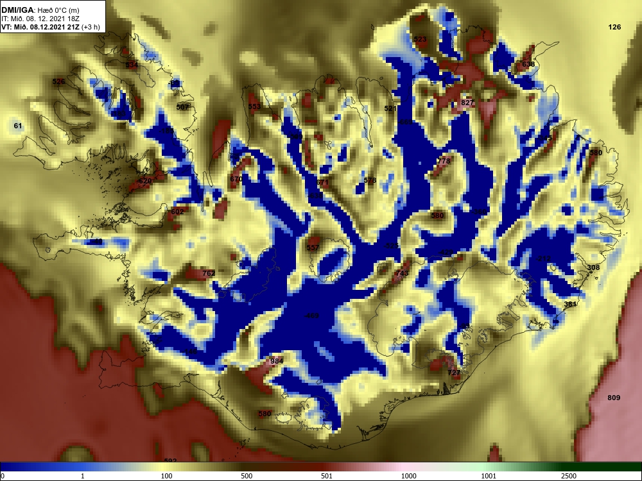This screenshot has height=481, width=642.
Task: Click the 2500 tick on the legend scale
Action: click(x=569, y=476)
